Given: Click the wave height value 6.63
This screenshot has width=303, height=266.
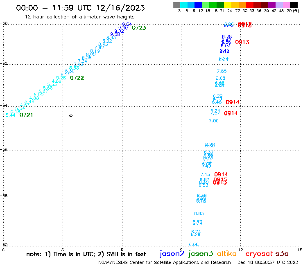Looking at the screenshot, I should (x=199, y=214).
